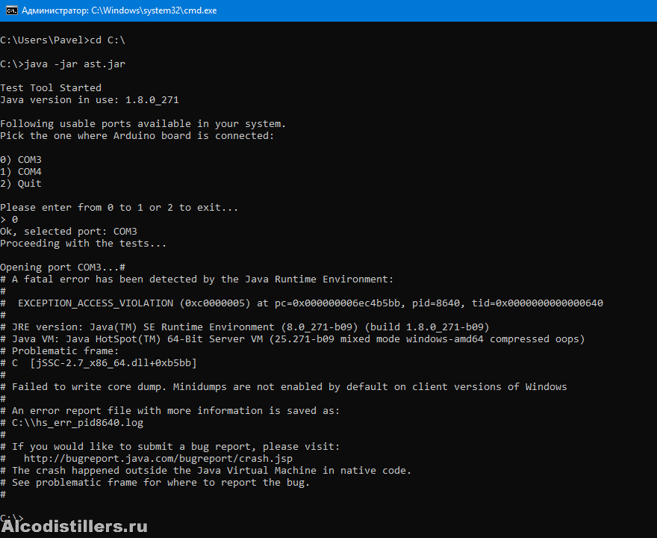Click 'The crash happened outside the Java' line
Viewport: 657px width, 538px height.
pyautogui.click(x=206, y=471)
